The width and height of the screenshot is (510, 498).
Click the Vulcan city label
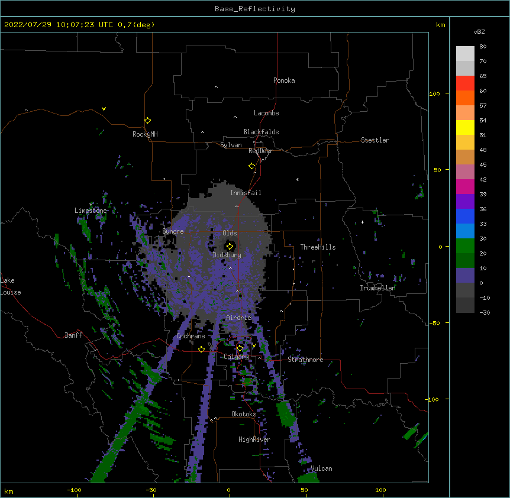[x=321, y=468]
